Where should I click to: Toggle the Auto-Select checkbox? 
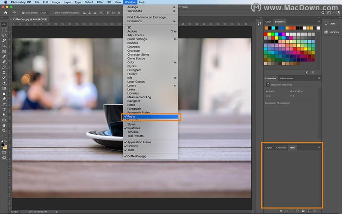[x=23, y=13]
